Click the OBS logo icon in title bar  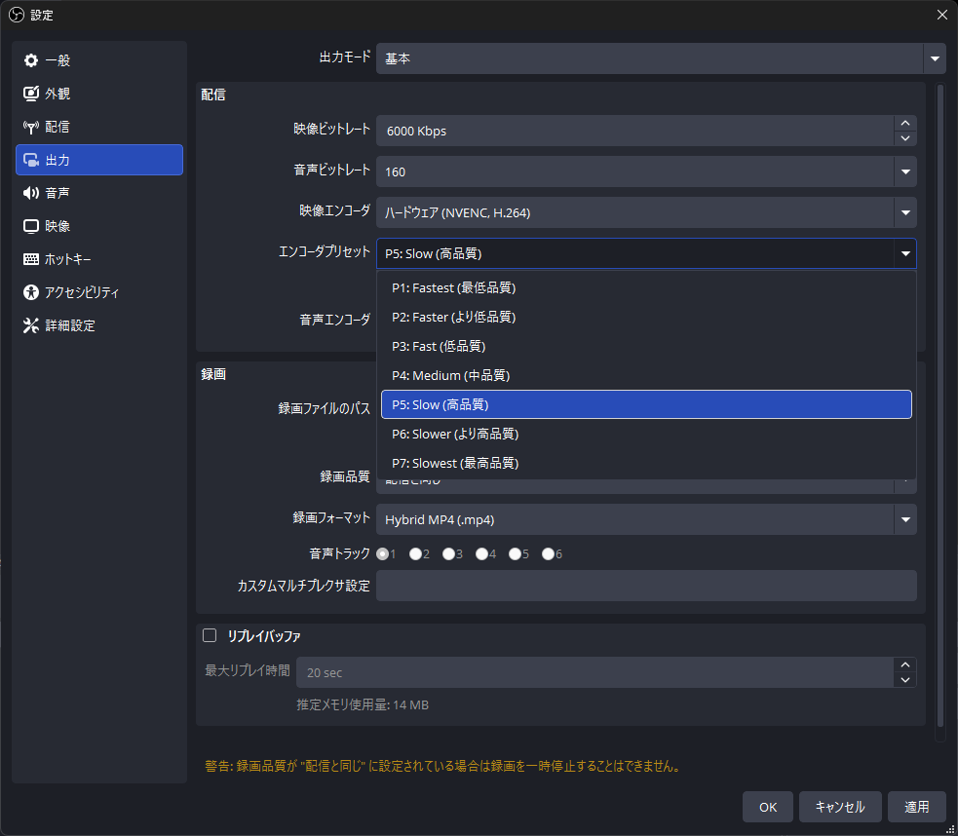click(17, 15)
